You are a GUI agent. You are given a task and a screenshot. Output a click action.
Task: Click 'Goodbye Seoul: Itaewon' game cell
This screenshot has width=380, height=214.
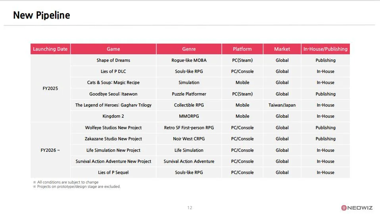click(113, 94)
